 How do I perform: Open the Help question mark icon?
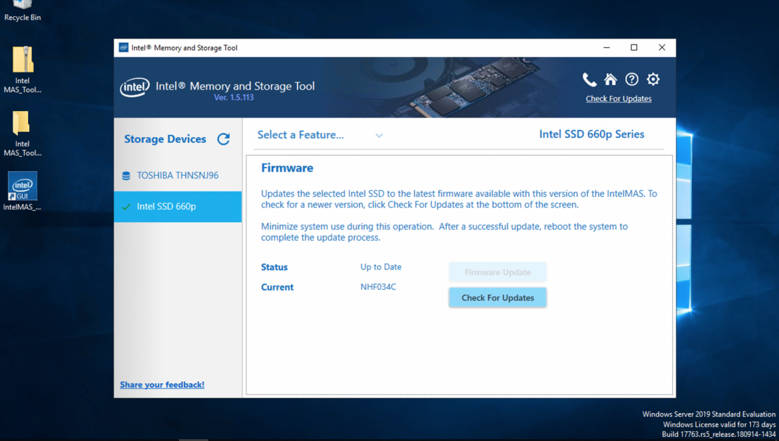point(632,79)
